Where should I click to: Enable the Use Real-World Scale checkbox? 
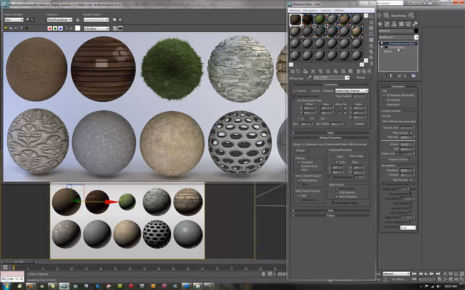tap(294, 100)
